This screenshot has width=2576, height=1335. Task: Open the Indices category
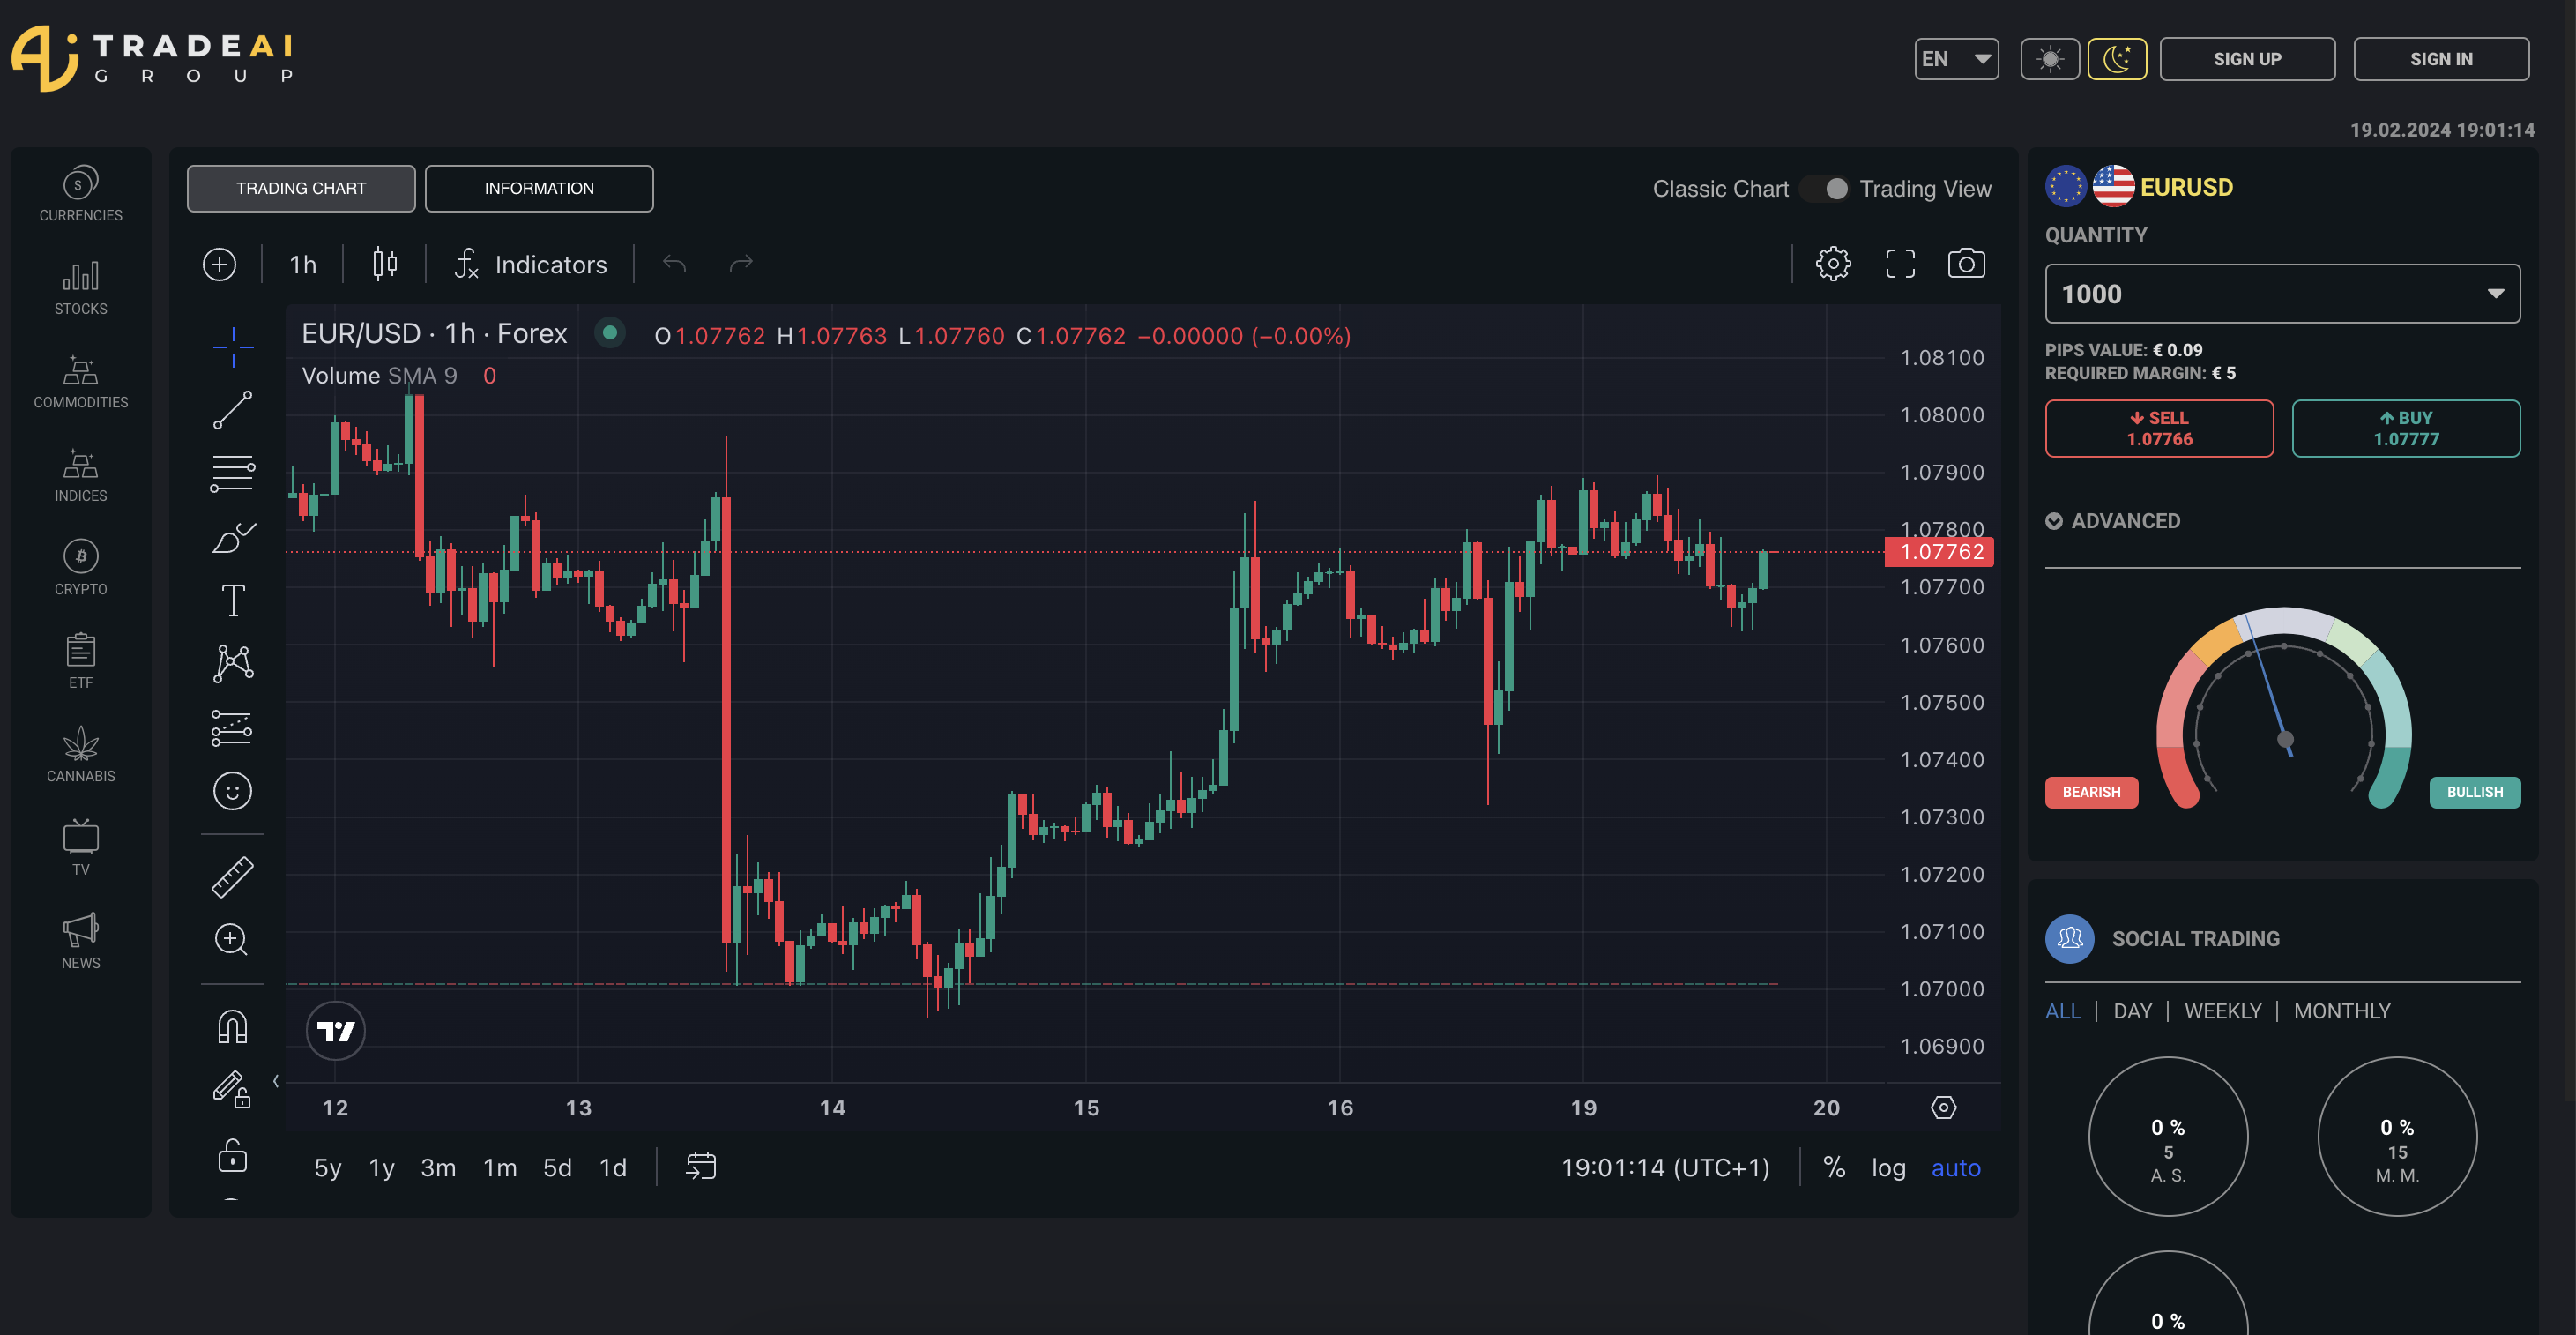(81, 475)
